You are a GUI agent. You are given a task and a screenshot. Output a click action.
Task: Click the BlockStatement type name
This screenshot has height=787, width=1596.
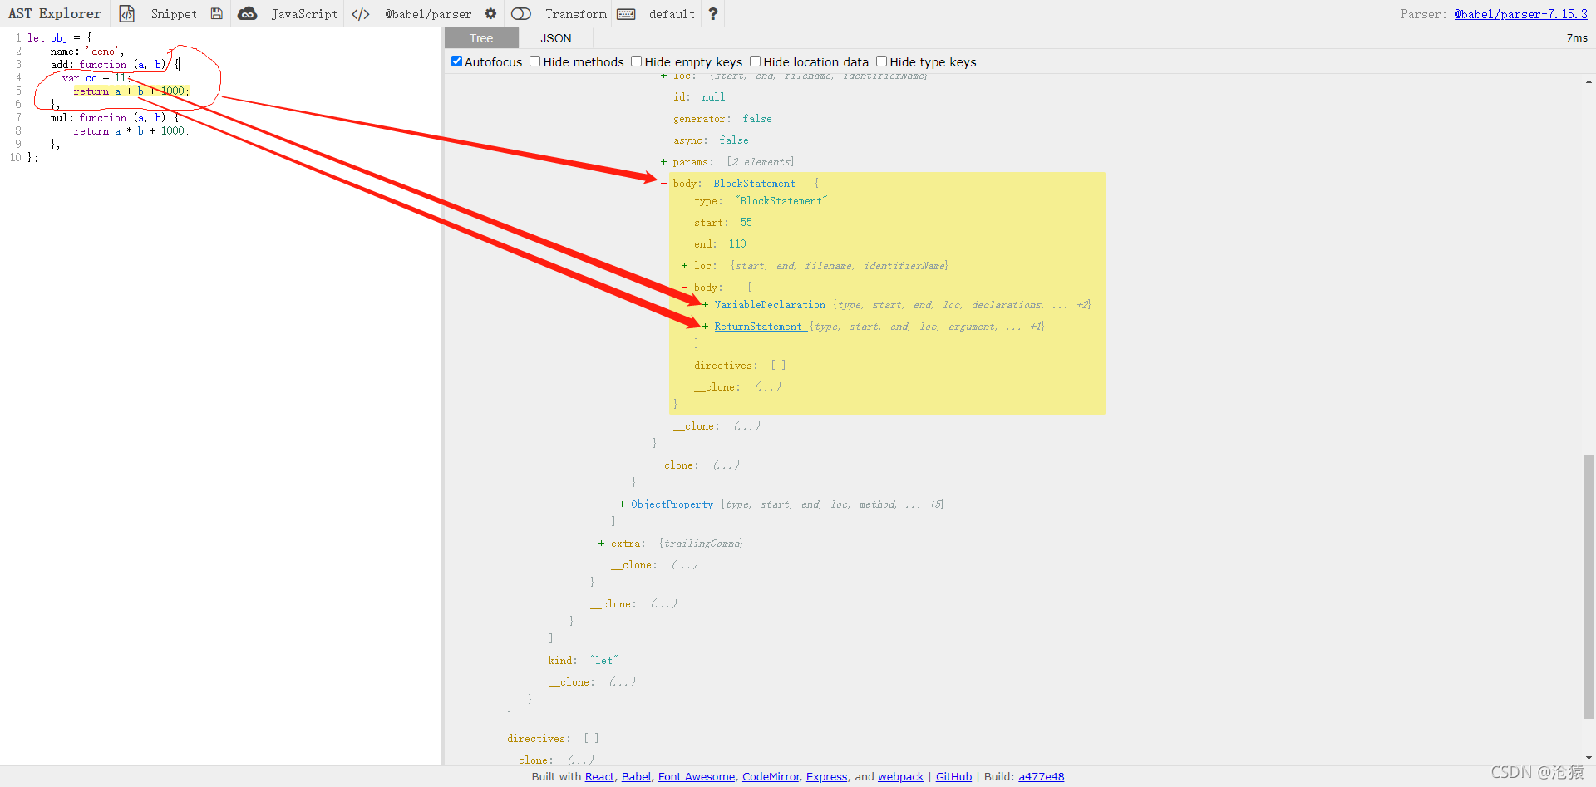(754, 184)
